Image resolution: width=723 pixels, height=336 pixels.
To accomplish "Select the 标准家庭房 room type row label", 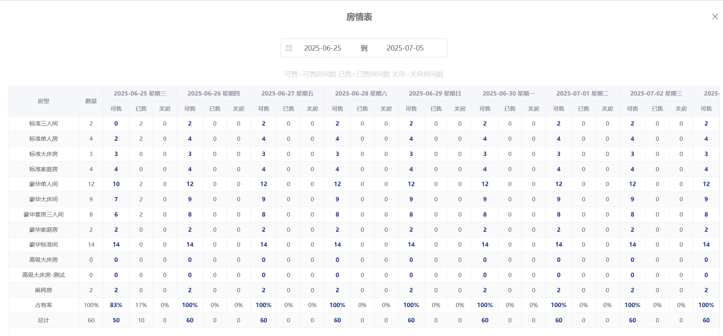I will (x=43, y=169).
